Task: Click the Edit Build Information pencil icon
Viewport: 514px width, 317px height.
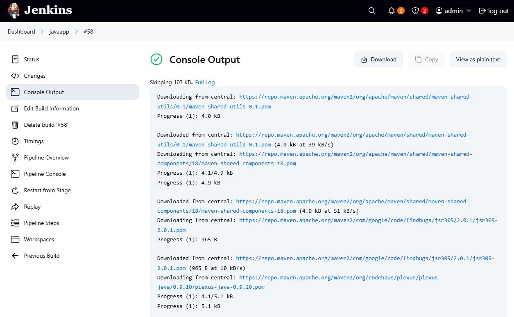Action: pyautogui.click(x=15, y=108)
